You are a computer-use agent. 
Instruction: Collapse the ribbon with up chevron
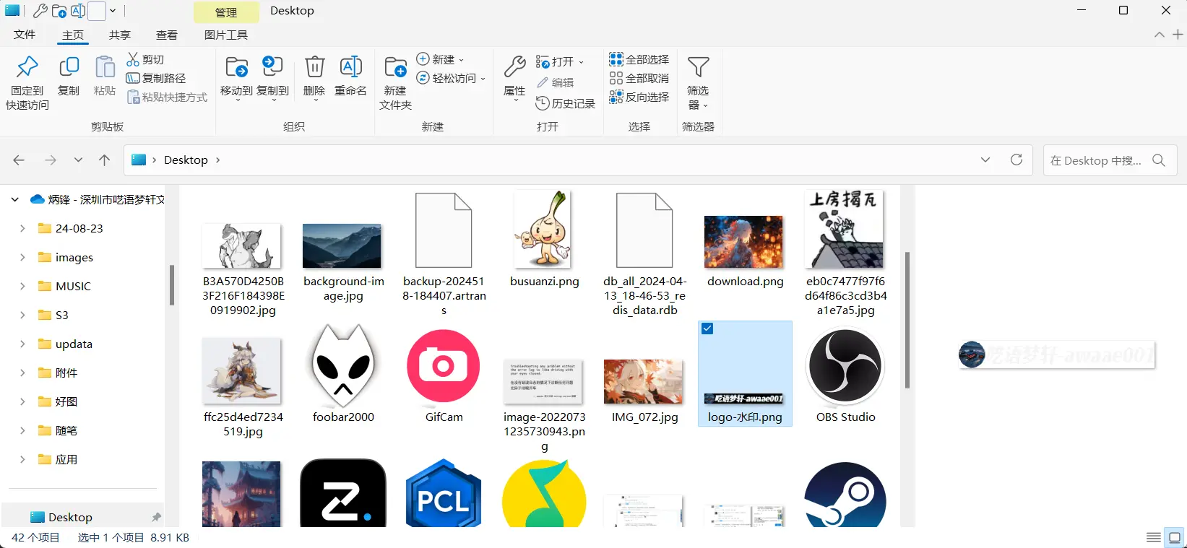(x=1160, y=35)
